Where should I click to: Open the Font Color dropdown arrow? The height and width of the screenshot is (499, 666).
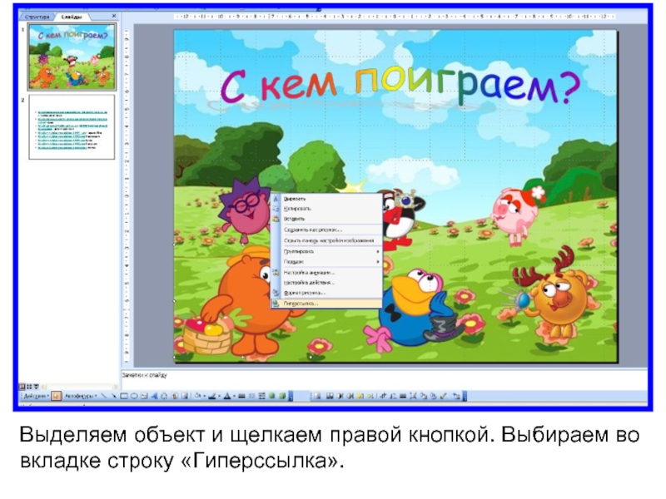(234, 397)
